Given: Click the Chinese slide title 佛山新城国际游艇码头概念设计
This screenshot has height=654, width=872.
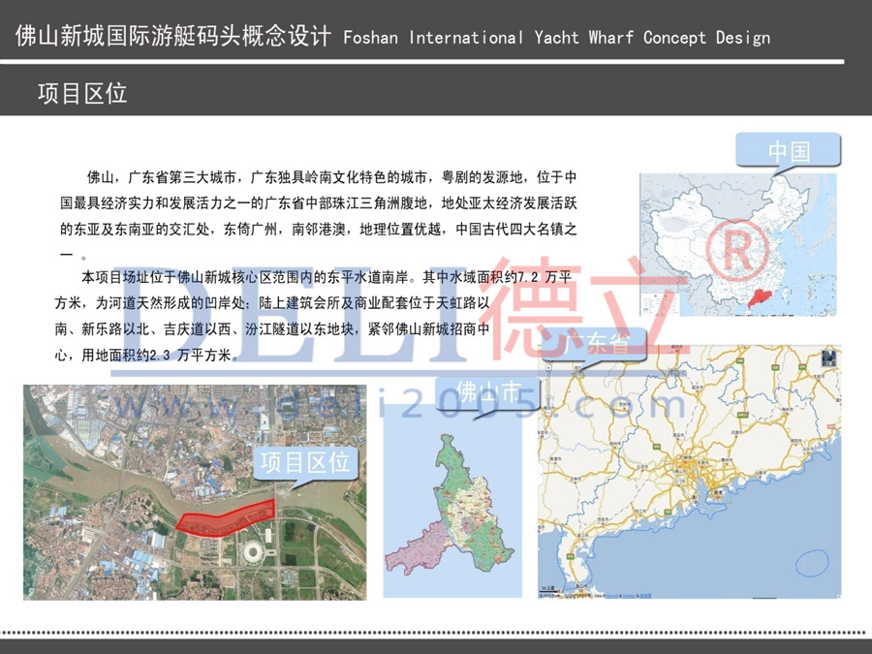Looking at the screenshot, I should click(173, 37).
